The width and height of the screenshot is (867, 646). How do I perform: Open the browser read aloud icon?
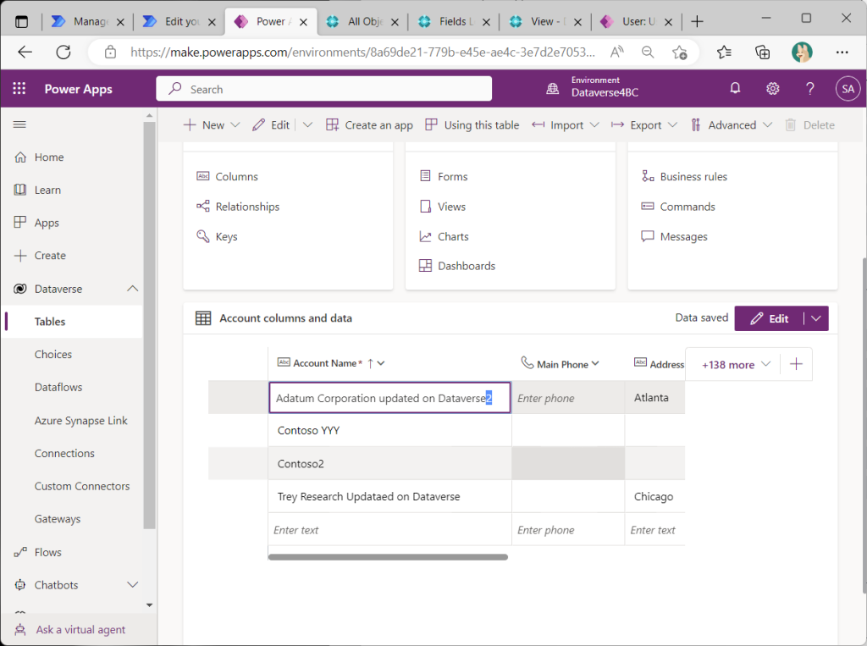tap(617, 52)
